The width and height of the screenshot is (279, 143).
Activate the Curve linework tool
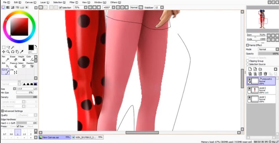coord(5,71)
